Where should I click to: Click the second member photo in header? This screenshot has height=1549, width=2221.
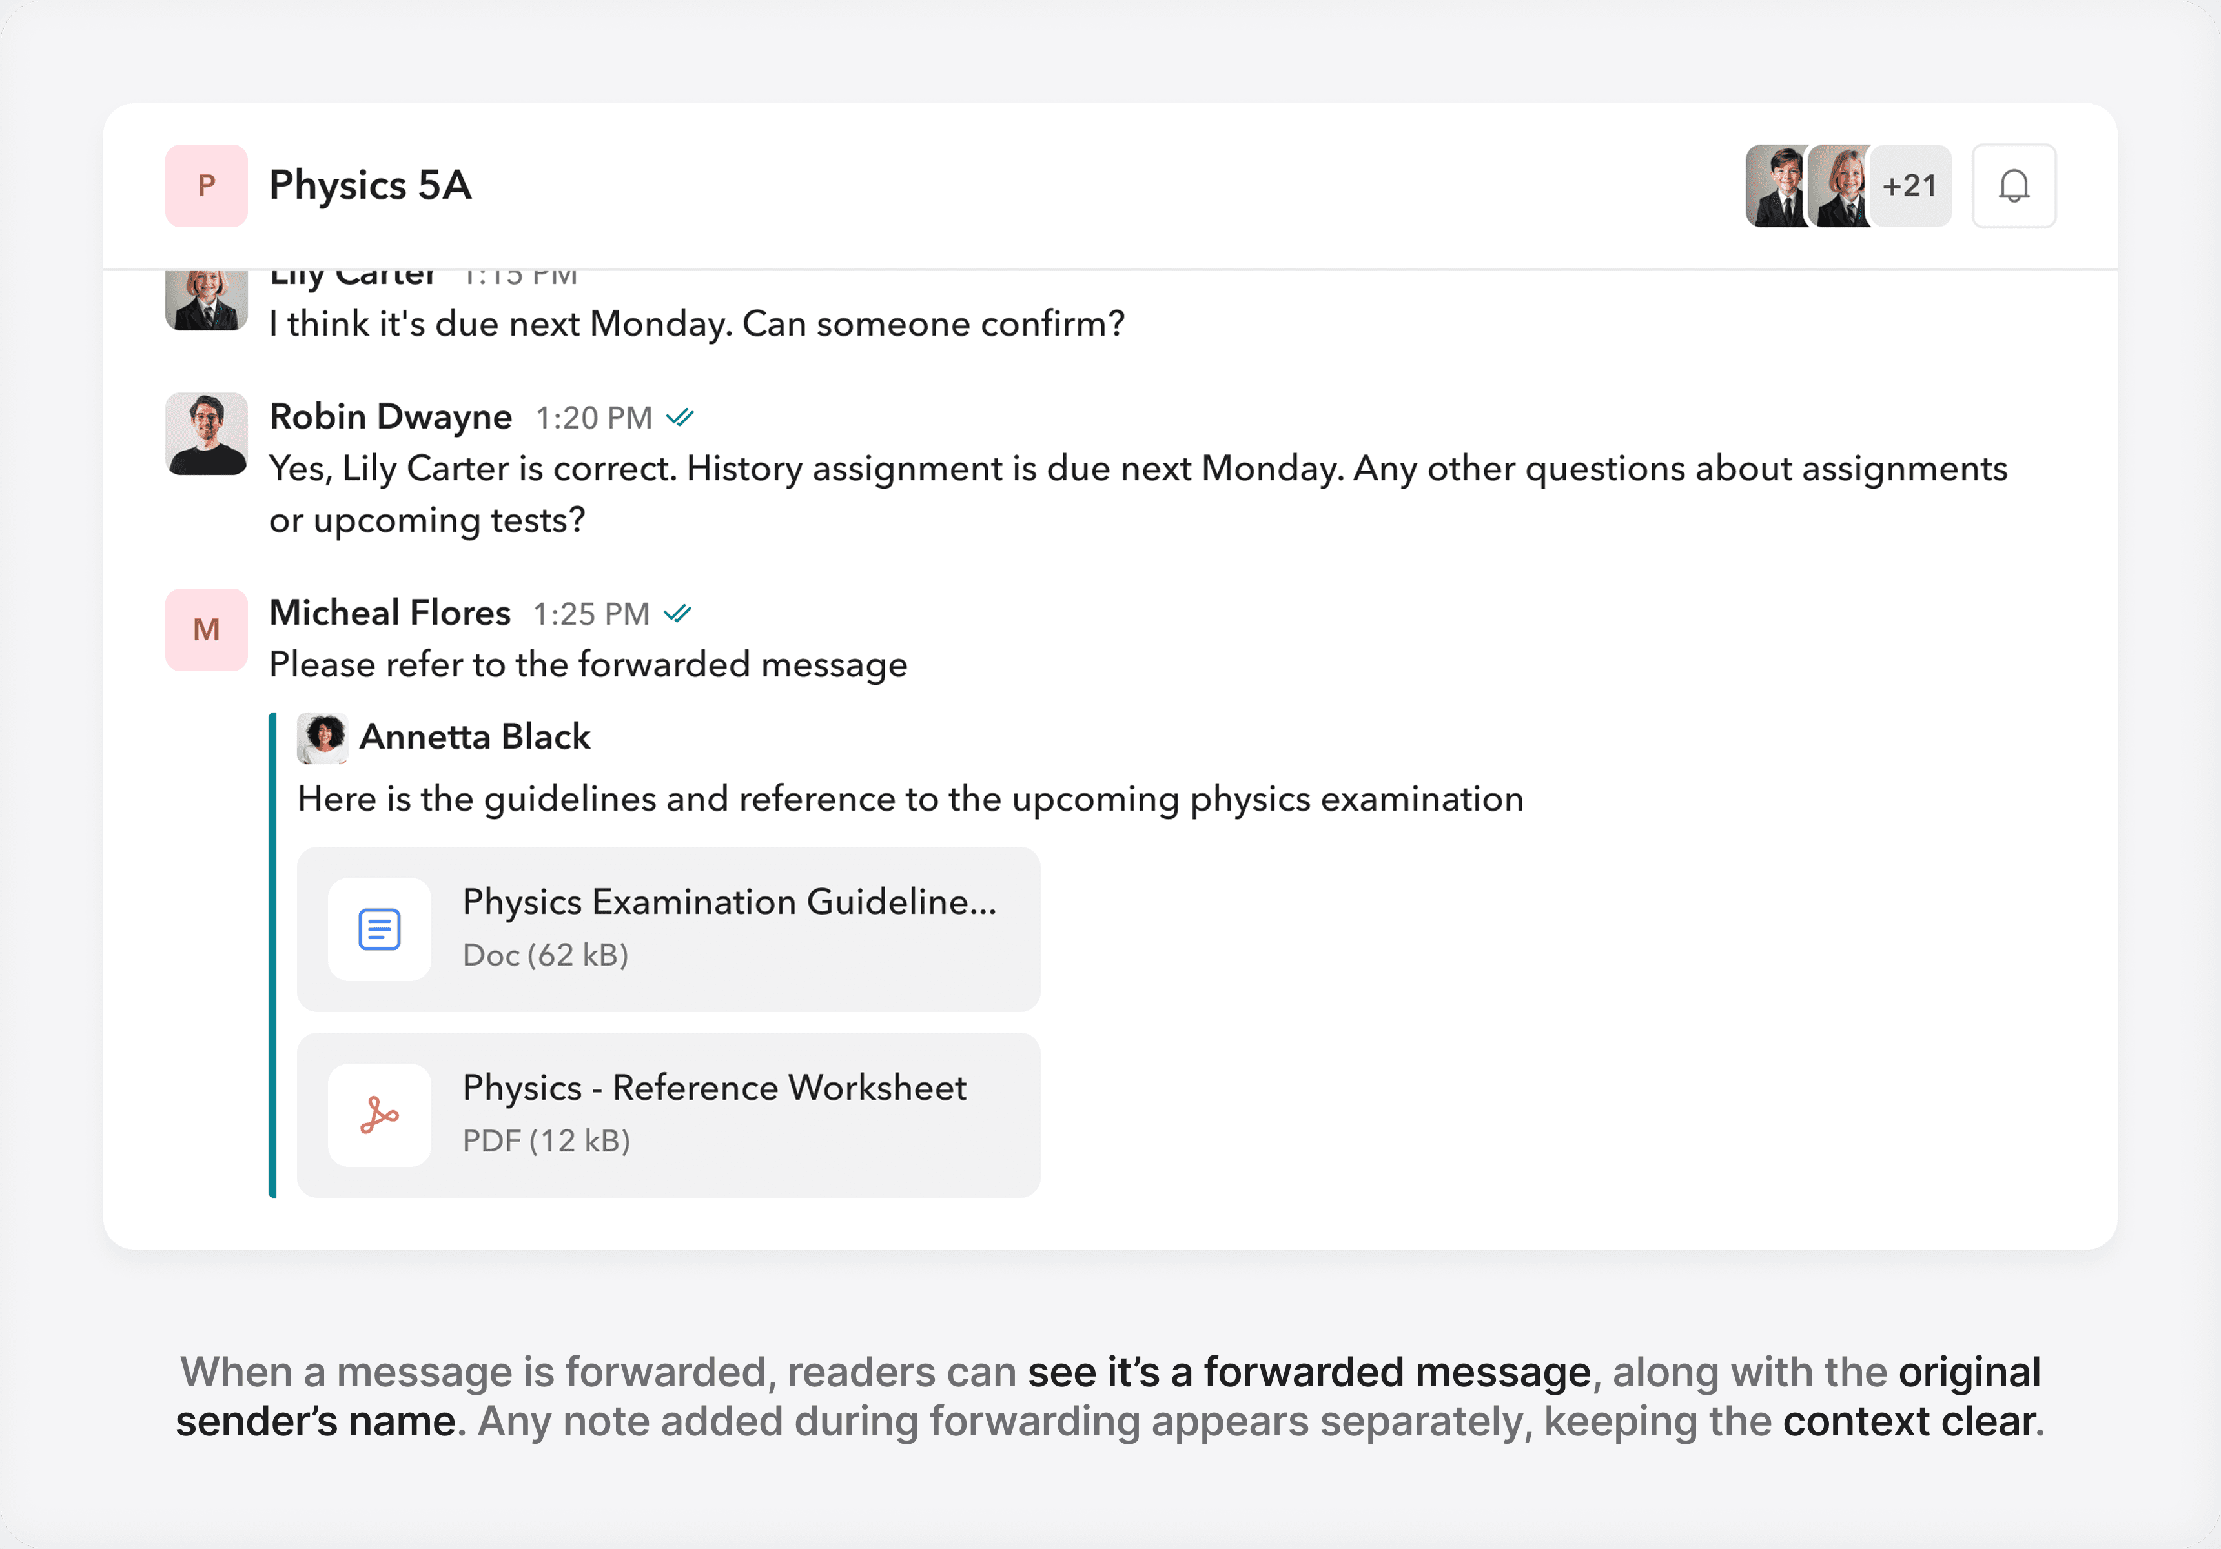click(1839, 186)
